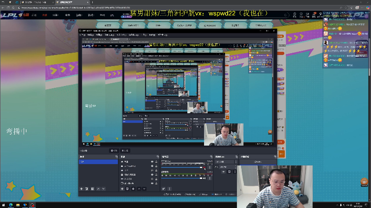Screen dimensions: 371x208
Task: Toggle visibility of the topmost image source
Action: pyautogui.click(x=152, y=162)
